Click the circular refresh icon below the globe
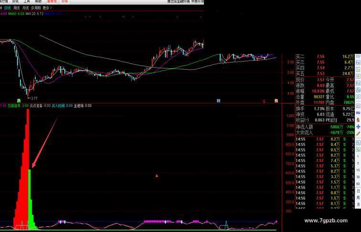 coord(358,97)
